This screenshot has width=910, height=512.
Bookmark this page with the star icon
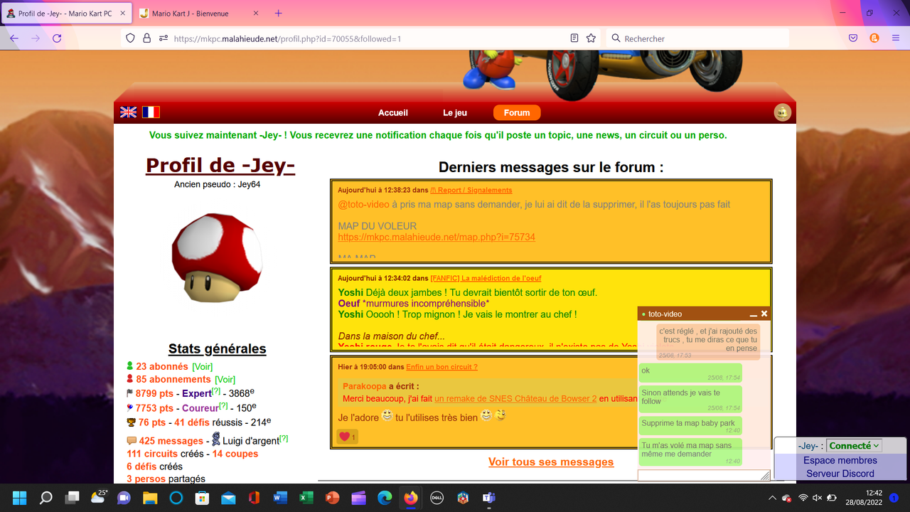tap(591, 38)
